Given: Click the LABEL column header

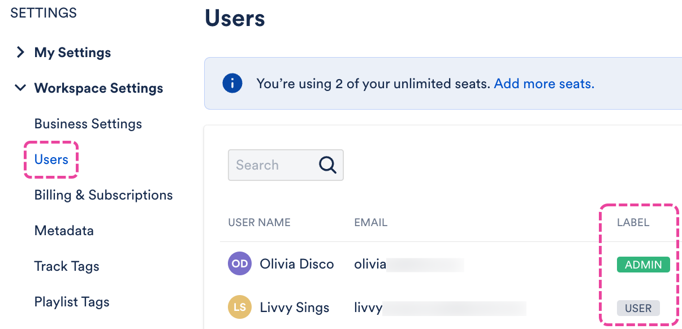Looking at the screenshot, I should click(x=633, y=223).
